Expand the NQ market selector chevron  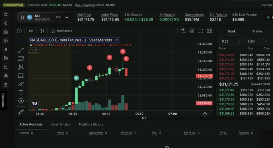[67, 17]
